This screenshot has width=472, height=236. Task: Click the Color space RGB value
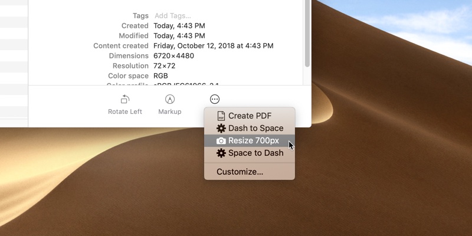point(162,76)
